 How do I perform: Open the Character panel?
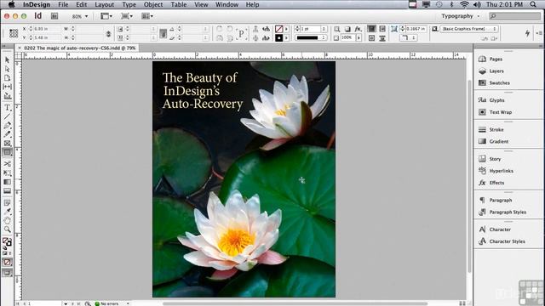coord(494,229)
